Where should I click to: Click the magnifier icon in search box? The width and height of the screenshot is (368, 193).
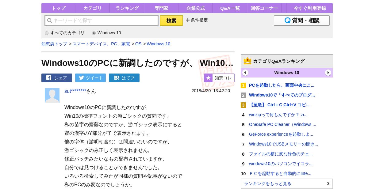(50, 21)
